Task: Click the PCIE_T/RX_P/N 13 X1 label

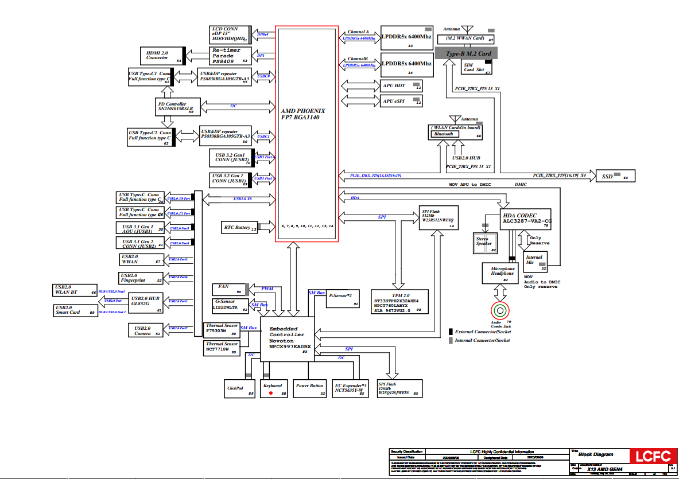Action: point(477,89)
